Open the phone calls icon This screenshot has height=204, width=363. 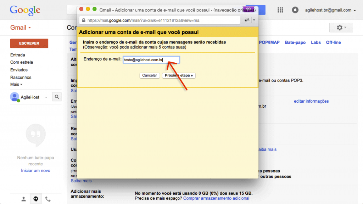48,199
